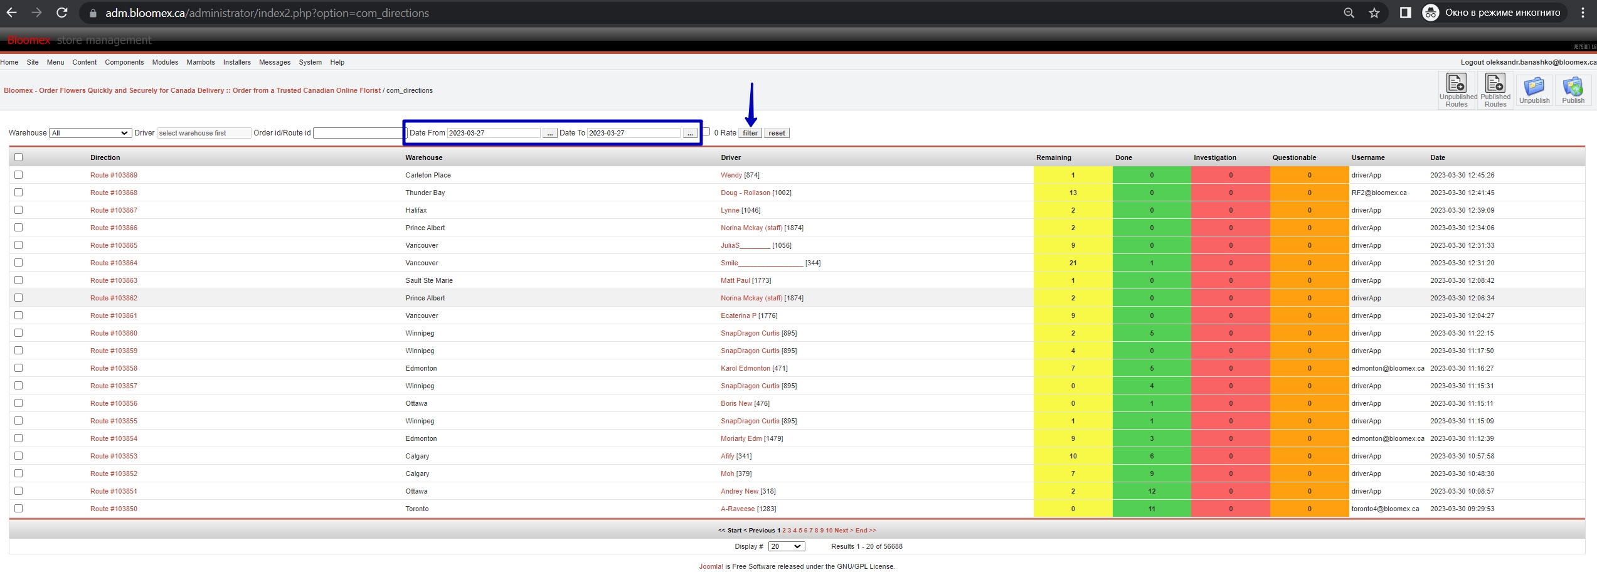This screenshot has height=577, width=1597.
Task: Toggle browser side panel icon
Action: tap(1405, 13)
